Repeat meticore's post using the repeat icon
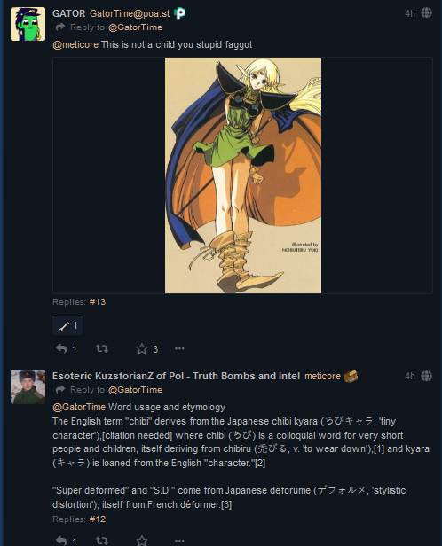This screenshot has width=442, height=546. 102,541
